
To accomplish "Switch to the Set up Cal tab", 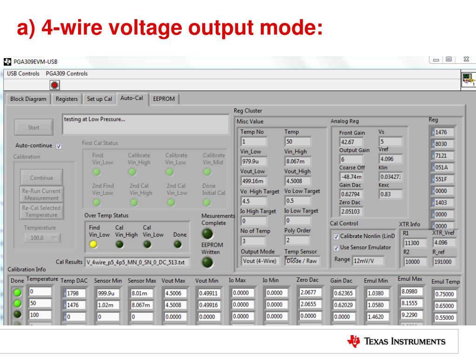I will (99, 99).
